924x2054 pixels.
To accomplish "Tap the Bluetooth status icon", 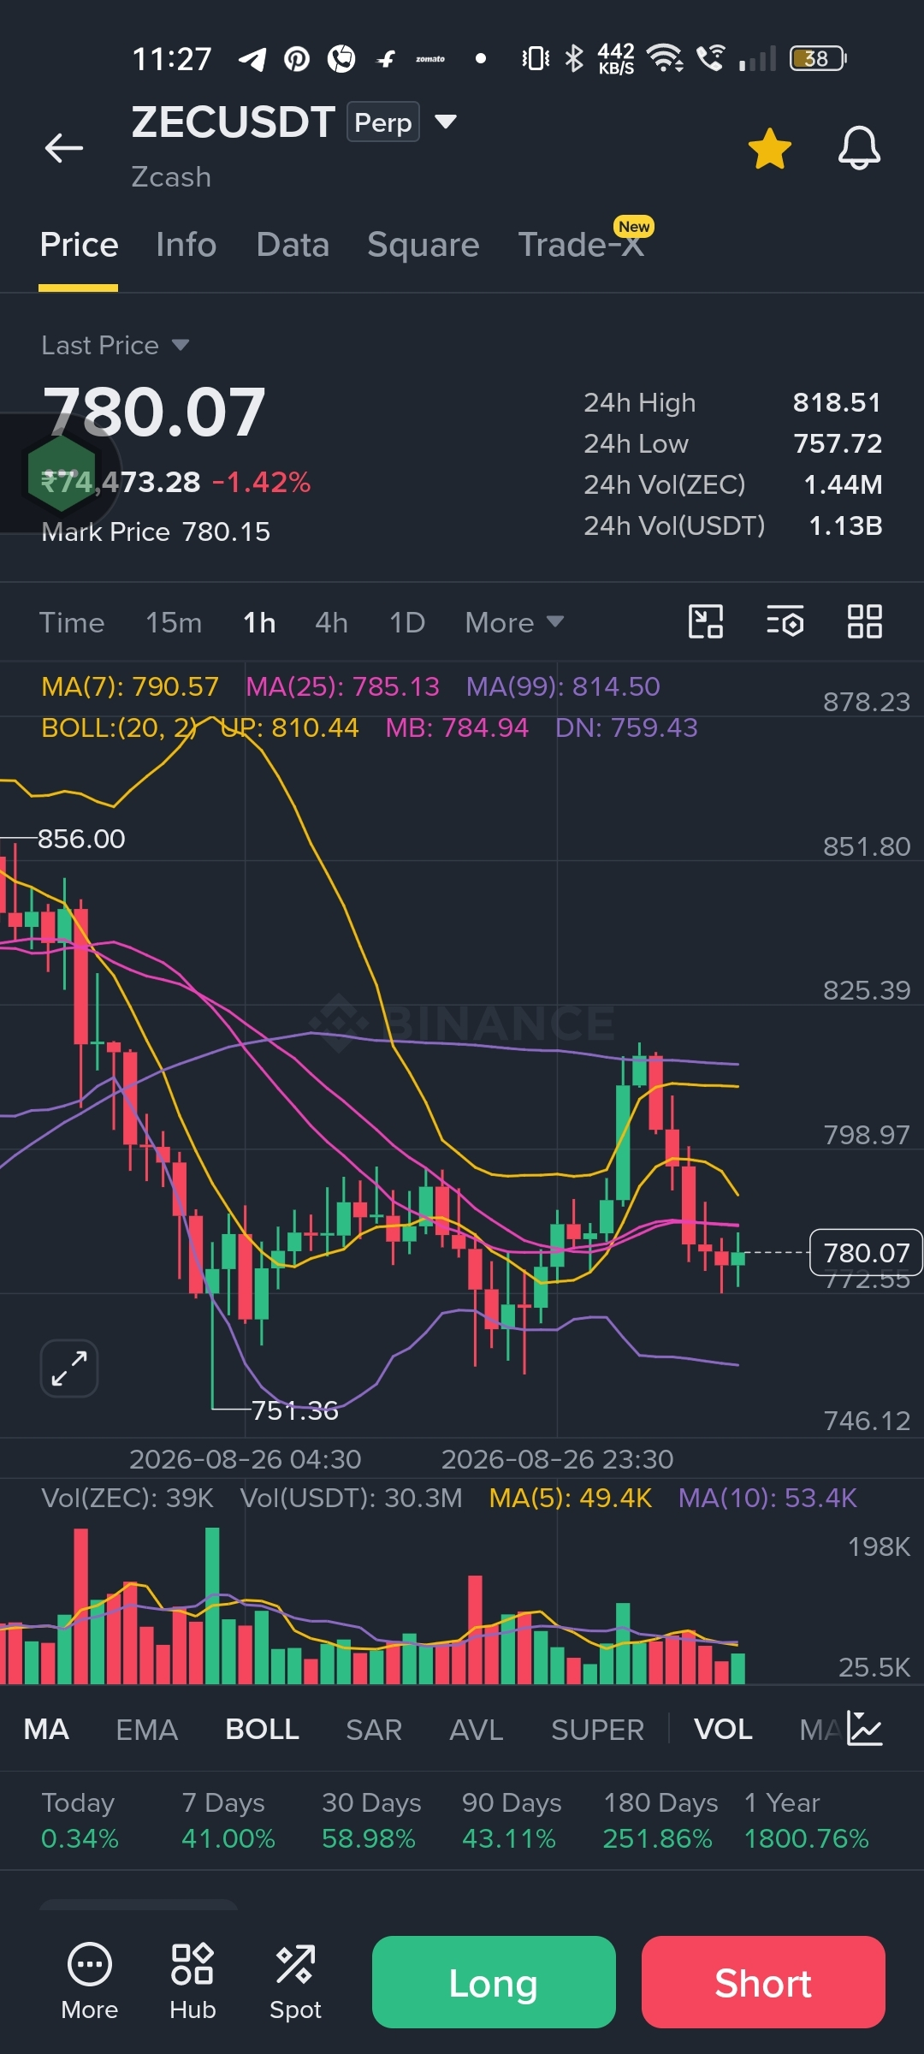I will pos(574,58).
